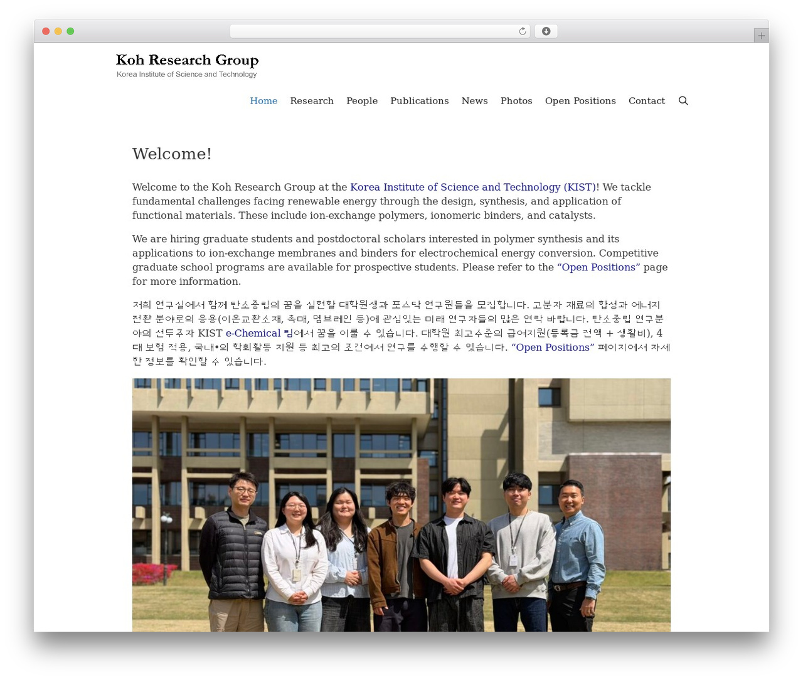Click the Korea Institute of Science and Technology tagline
The height and width of the screenshot is (680, 803).
[187, 75]
